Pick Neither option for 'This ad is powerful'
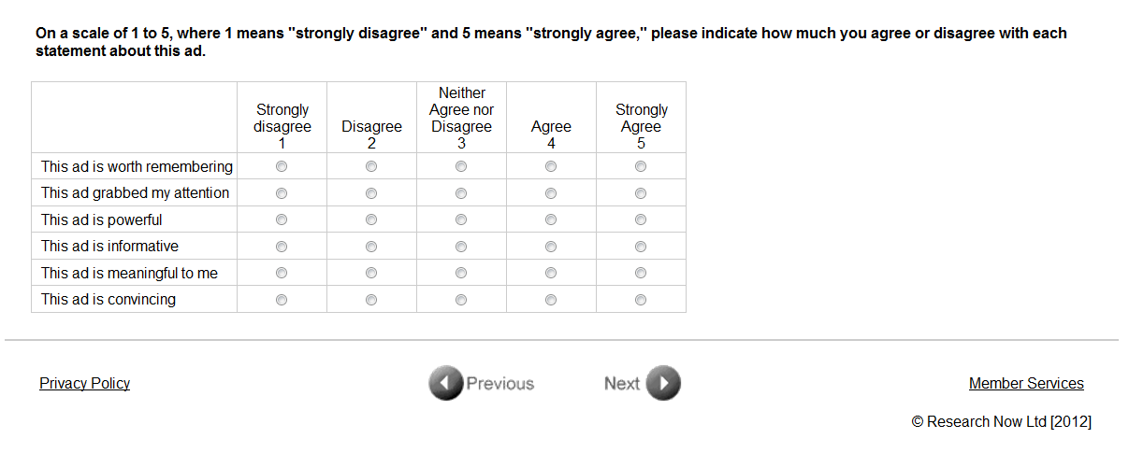This screenshot has width=1129, height=453. [x=461, y=219]
